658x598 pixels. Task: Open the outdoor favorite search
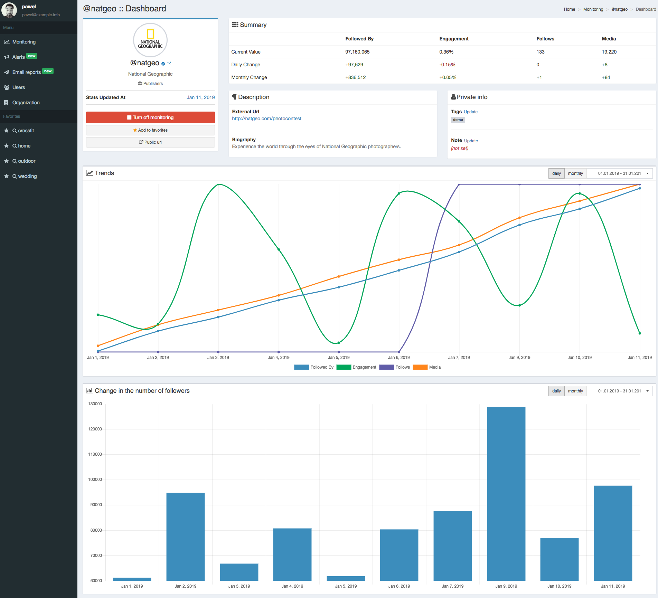(26, 161)
